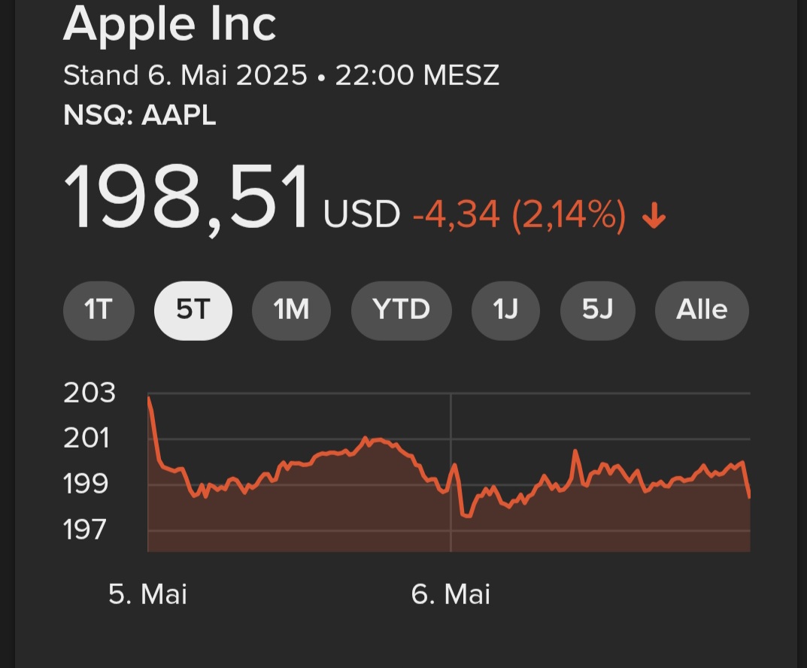Choose the 5J time range

(x=597, y=309)
